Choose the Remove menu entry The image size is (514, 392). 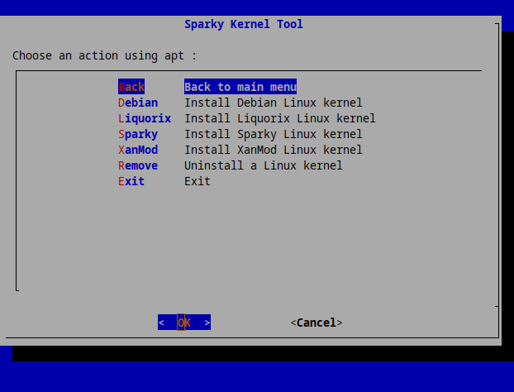tap(138, 165)
